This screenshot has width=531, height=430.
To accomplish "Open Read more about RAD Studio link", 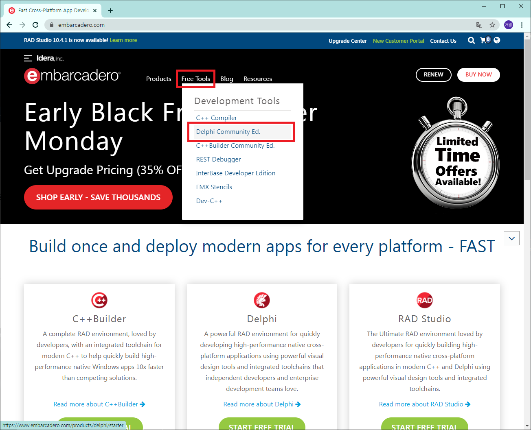I will tap(425, 404).
